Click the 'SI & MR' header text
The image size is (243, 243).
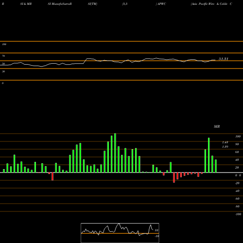(26, 4)
